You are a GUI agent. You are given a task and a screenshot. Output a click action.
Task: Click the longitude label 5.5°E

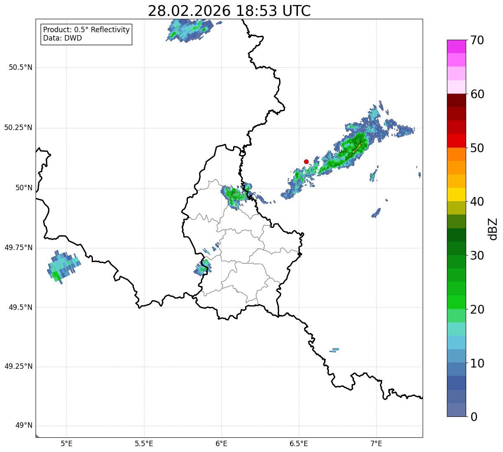tap(144, 443)
